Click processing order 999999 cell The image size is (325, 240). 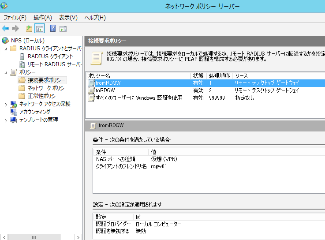point(217,98)
